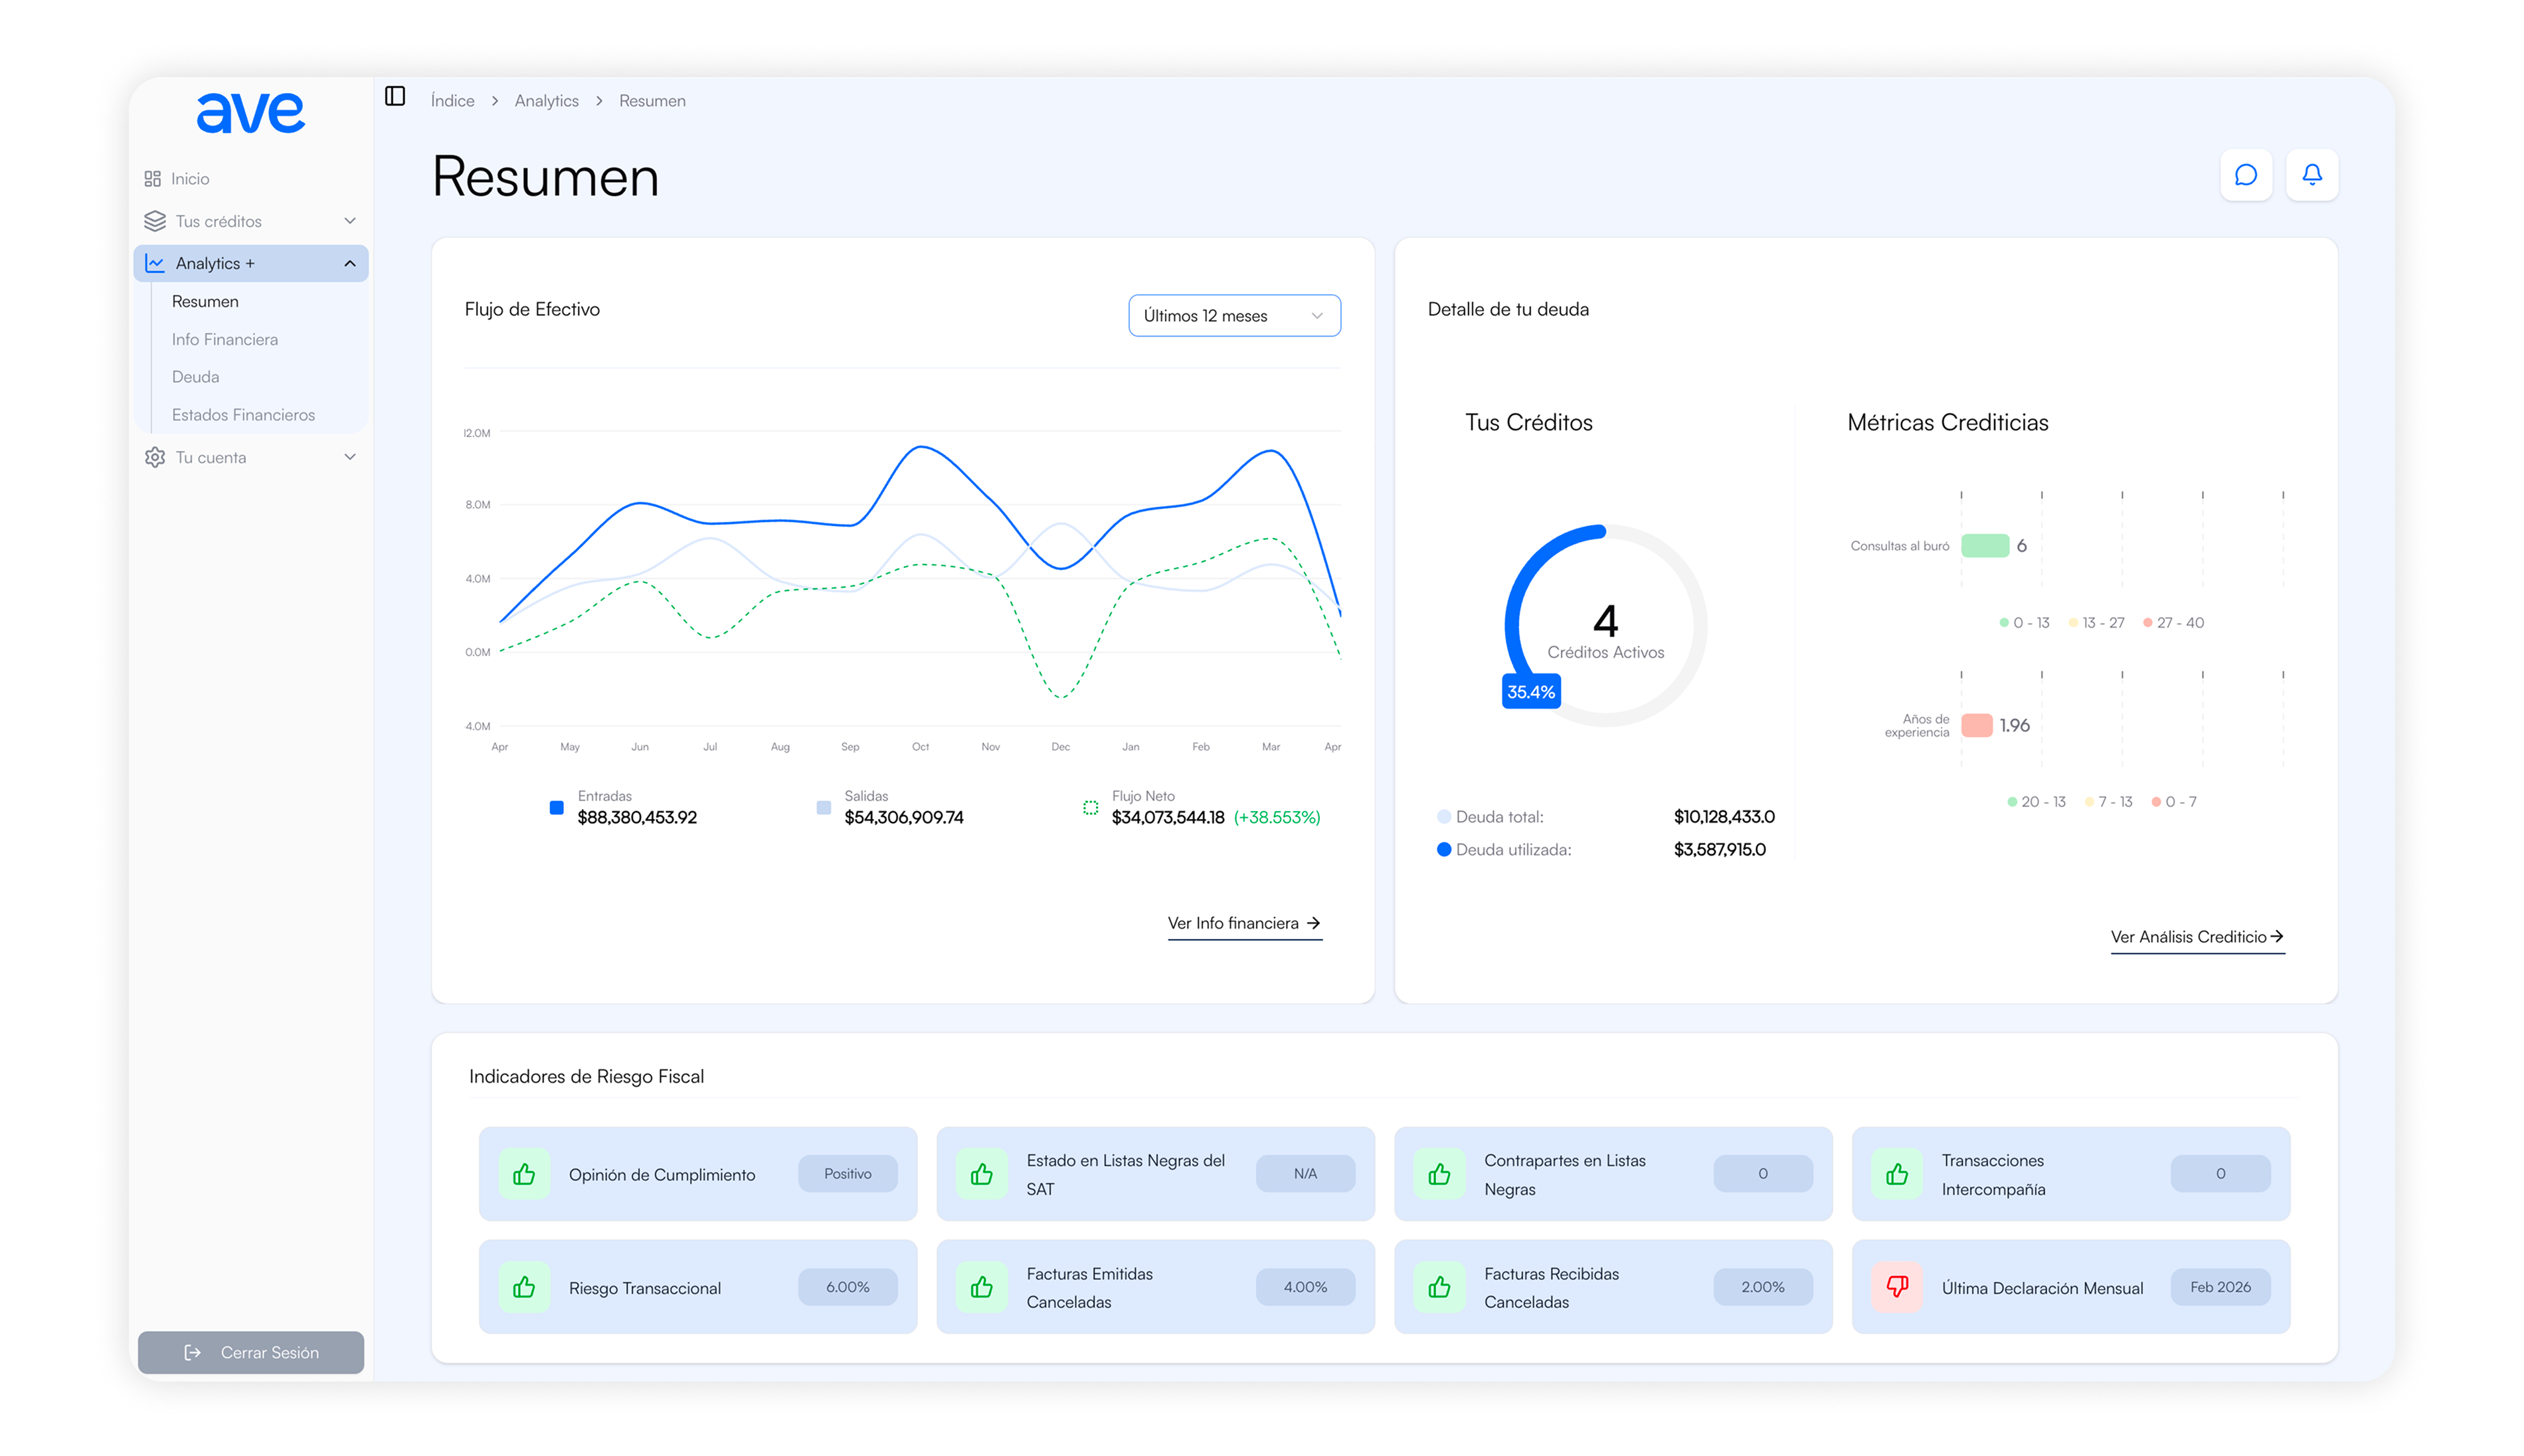Click thumbs-up icon for Opinión de Cumplimiento
The image size is (2524, 1456).
524,1174
